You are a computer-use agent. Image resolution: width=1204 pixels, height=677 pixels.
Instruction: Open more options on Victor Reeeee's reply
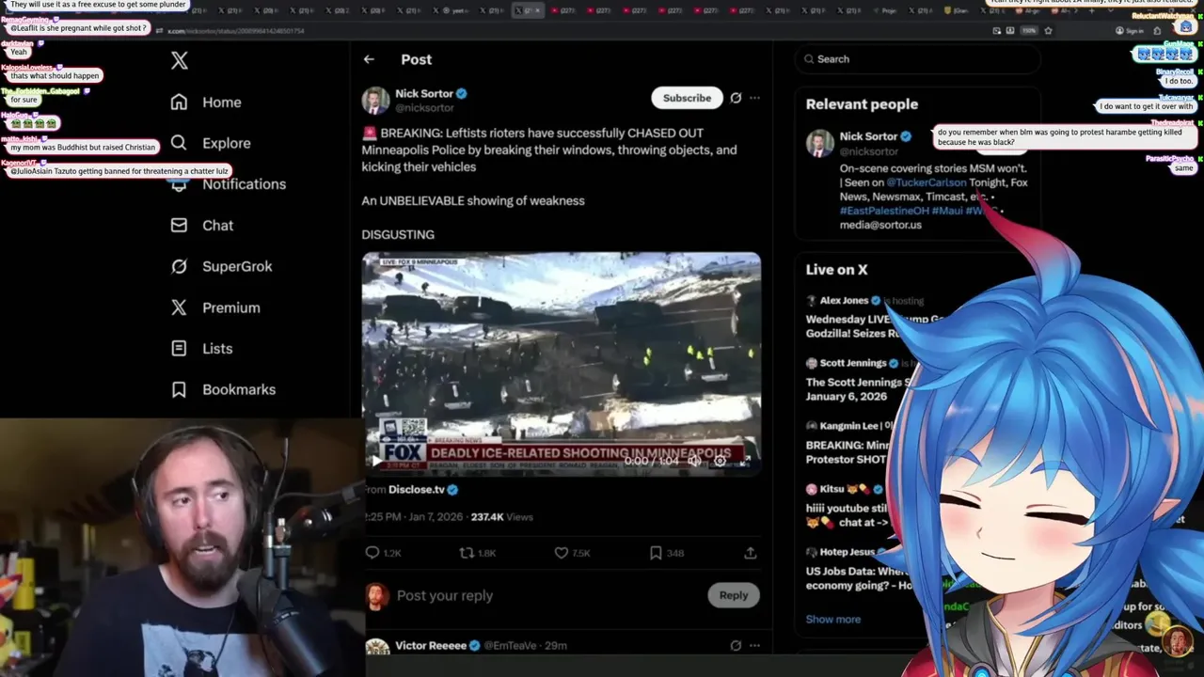tap(754, 646)
